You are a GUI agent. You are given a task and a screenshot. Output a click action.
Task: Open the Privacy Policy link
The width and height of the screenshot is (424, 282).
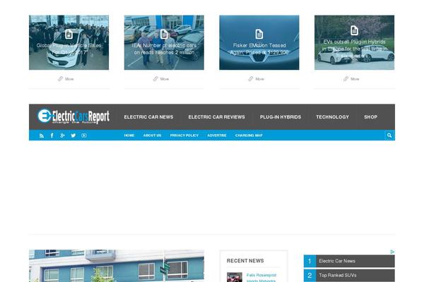click(184, 135)
